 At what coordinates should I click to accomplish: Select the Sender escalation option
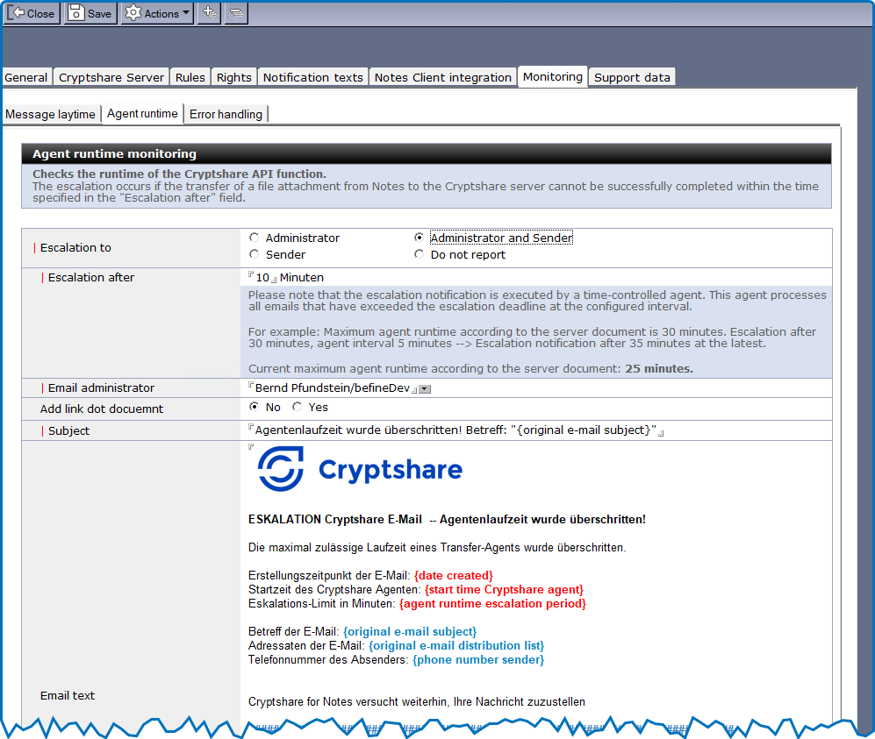click(x=255, y=254)
